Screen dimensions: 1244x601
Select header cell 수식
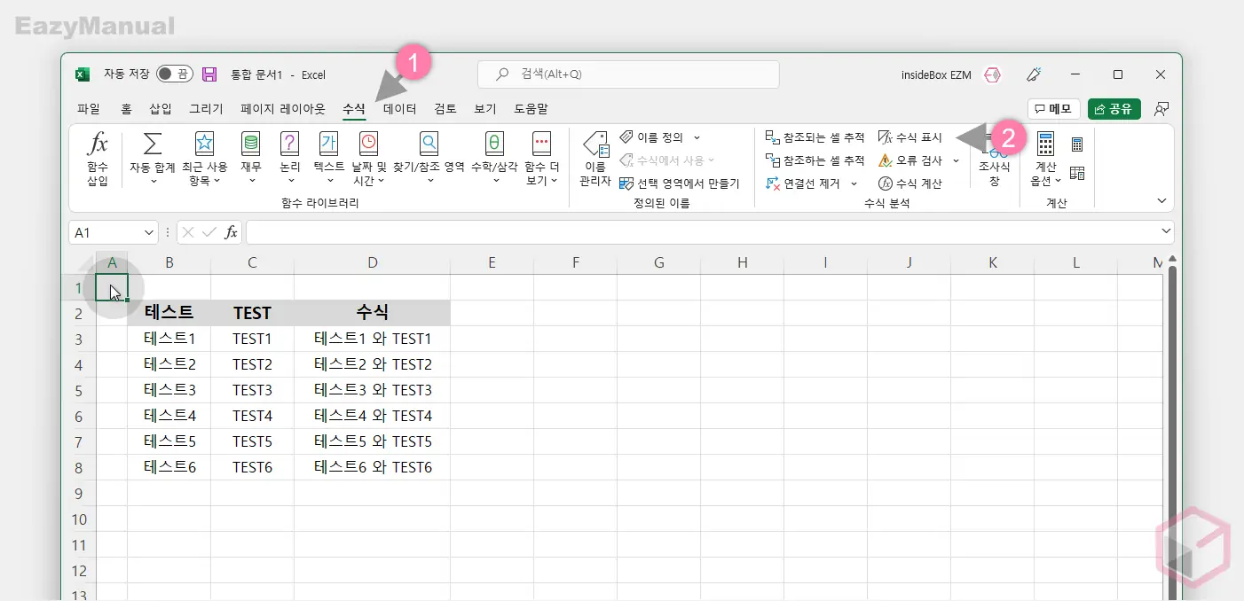point(373,313)
